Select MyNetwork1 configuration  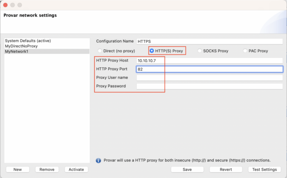coord(47,52)
